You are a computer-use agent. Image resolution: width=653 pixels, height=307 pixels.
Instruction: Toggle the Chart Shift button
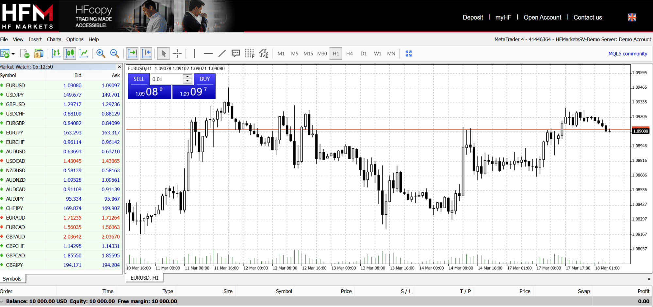click(x=146, y=54)
